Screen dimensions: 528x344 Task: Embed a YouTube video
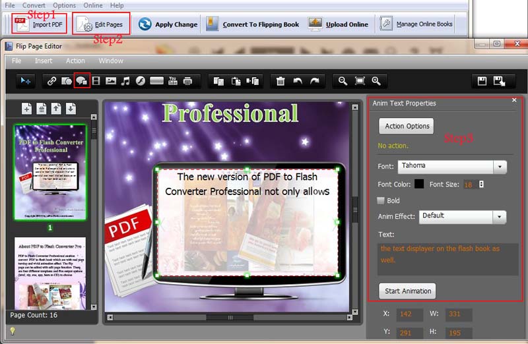click(173, 81)
